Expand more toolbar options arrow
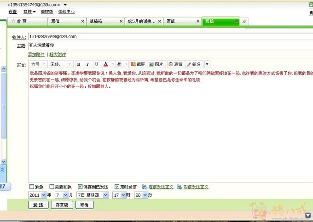 [207, 64]
